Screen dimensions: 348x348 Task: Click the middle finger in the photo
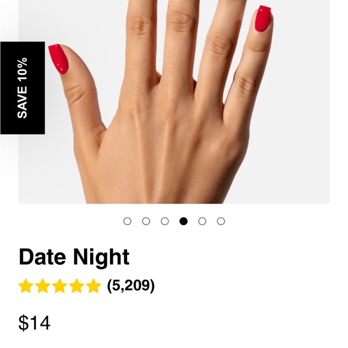180,42
